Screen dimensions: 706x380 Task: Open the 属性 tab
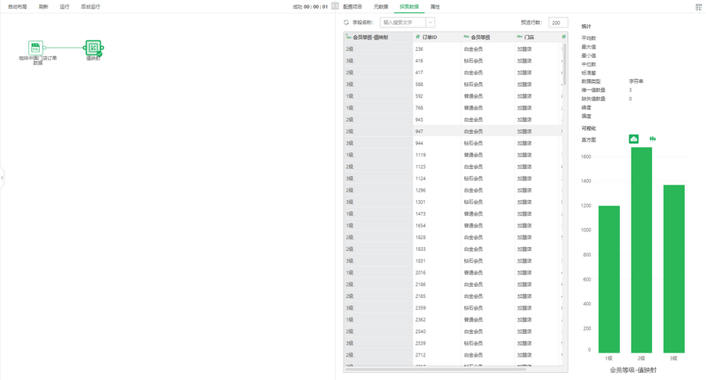click(435, 7)
